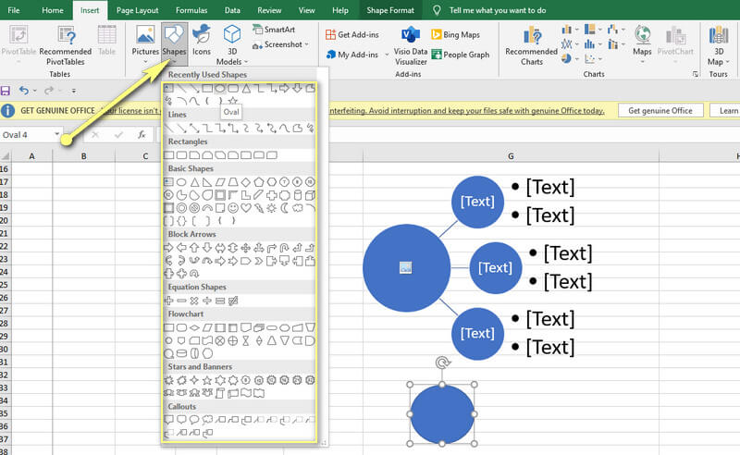Screen dimensions: 740x455
Task: Open the Charts dialog launcher
Action: tap(696, 74)
